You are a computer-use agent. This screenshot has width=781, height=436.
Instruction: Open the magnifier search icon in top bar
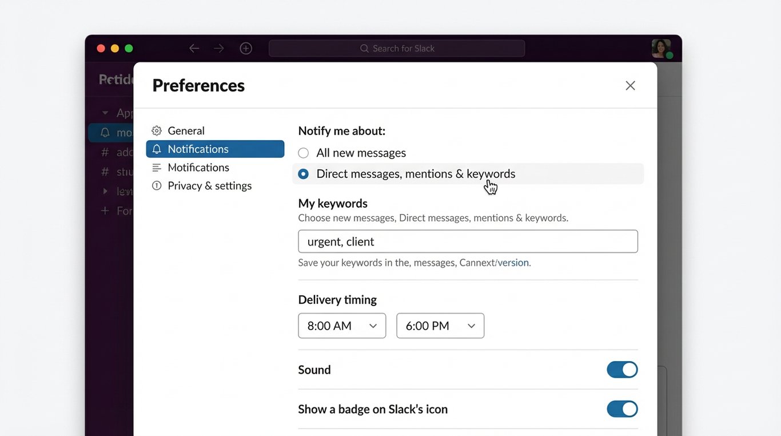364,48
